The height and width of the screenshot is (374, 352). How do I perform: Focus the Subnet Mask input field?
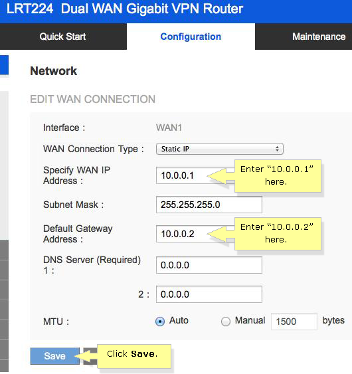tap(209, 205)
